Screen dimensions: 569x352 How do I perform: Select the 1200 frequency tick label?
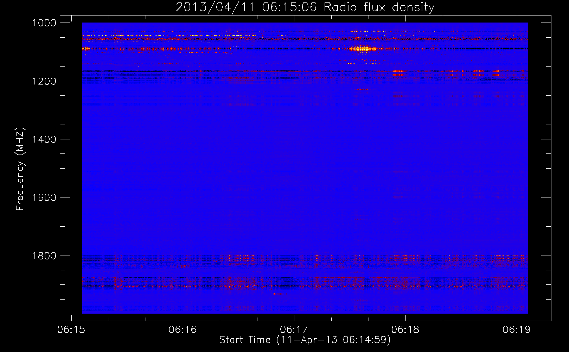click(44, 81)
